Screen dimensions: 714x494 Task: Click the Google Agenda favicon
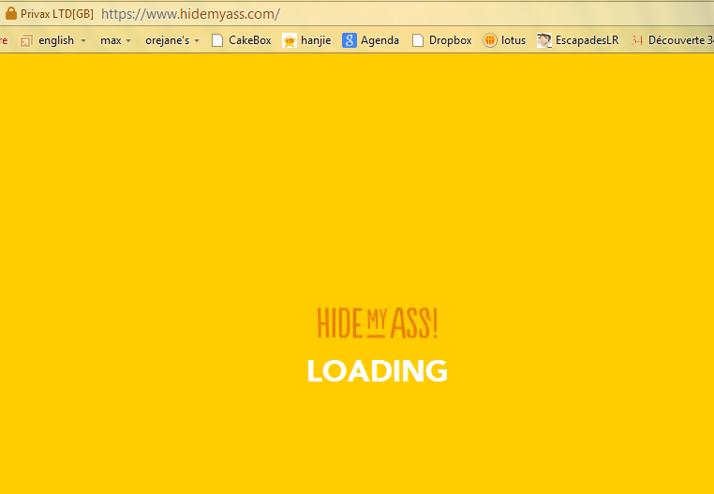click(350, 40)
